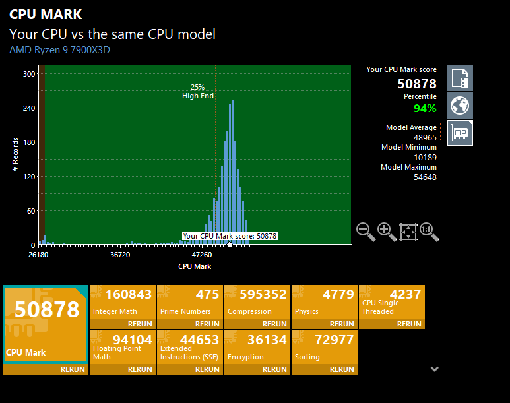Click the 94% percentile value
Viewport: 510px width, 403px height.
pyautogui.click(x=425, y=108)
